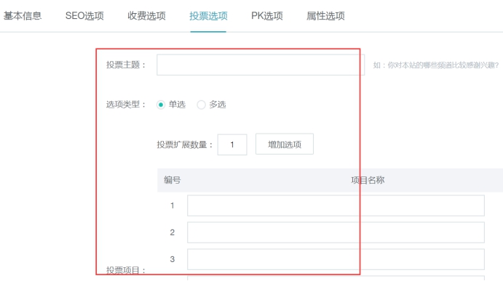Focus the project name field for item 2
503x281 pixels.
[336, 232]
